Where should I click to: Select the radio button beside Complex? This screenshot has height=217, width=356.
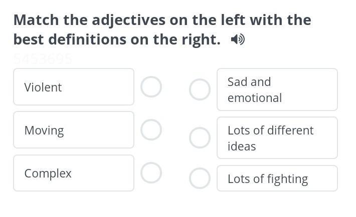[151, 173]
